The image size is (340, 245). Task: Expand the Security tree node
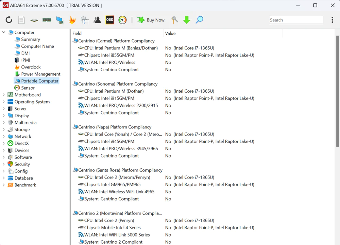3,164
